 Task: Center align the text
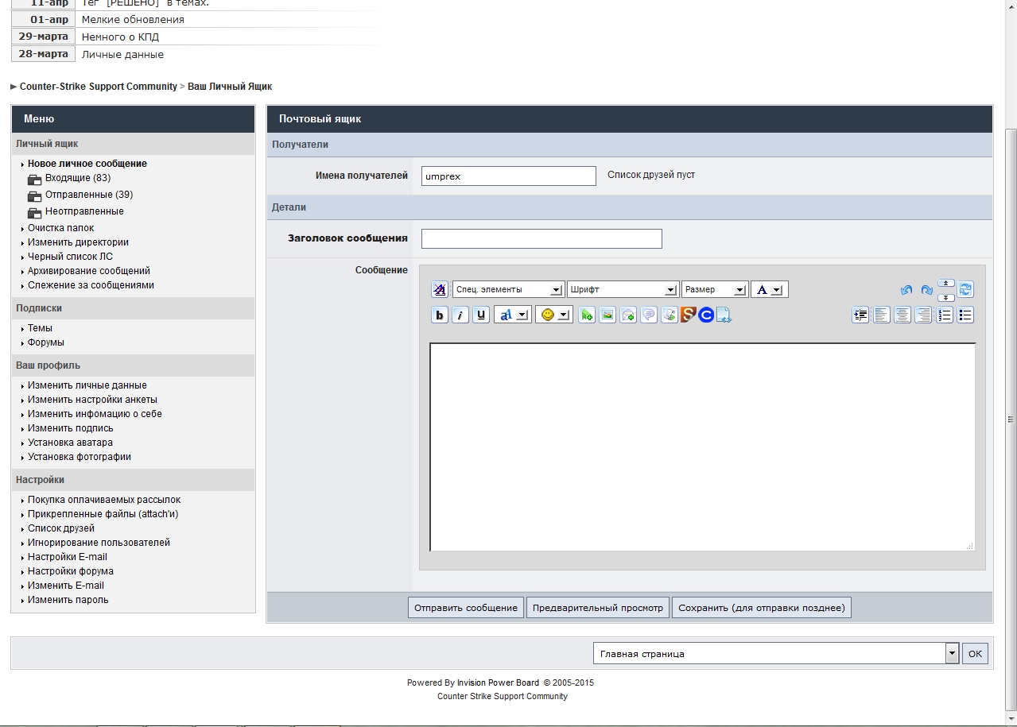click(x=902, y=315)
